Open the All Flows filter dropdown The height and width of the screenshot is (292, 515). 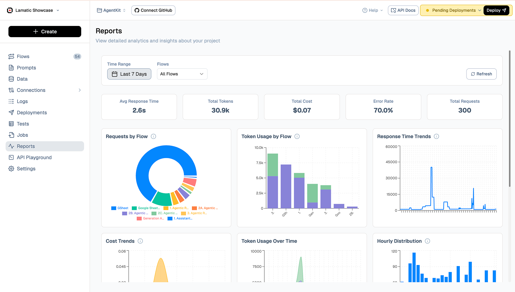point(182,74)
